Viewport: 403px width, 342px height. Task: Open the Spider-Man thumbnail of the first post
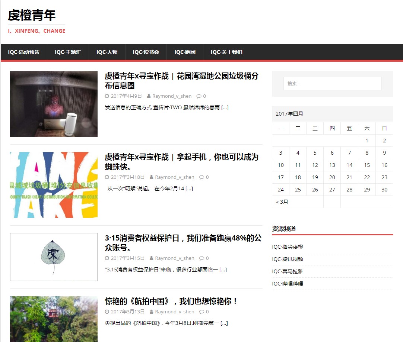pos(54,104)
